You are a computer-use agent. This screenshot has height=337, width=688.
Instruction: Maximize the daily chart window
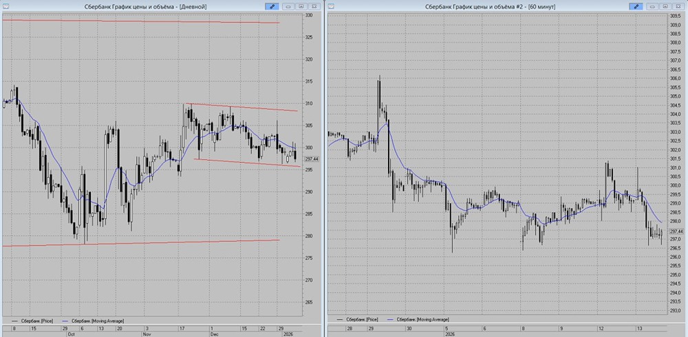(301, 7)
